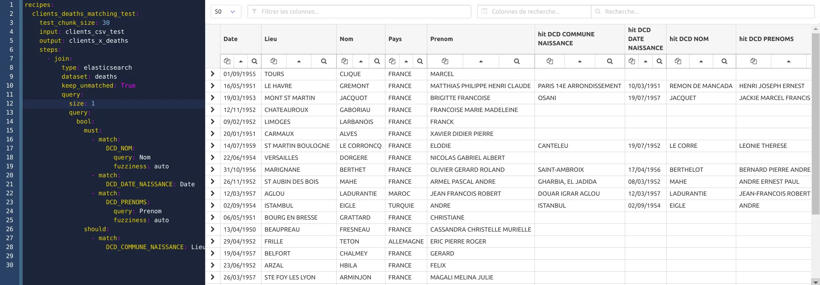Expand the row dated 12/03/1957 AGLOU
820x285 pixels.
coord(212,194)
